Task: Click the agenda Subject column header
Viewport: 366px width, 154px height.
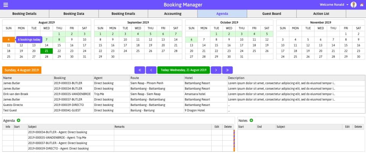Action: tap(71, 127)
